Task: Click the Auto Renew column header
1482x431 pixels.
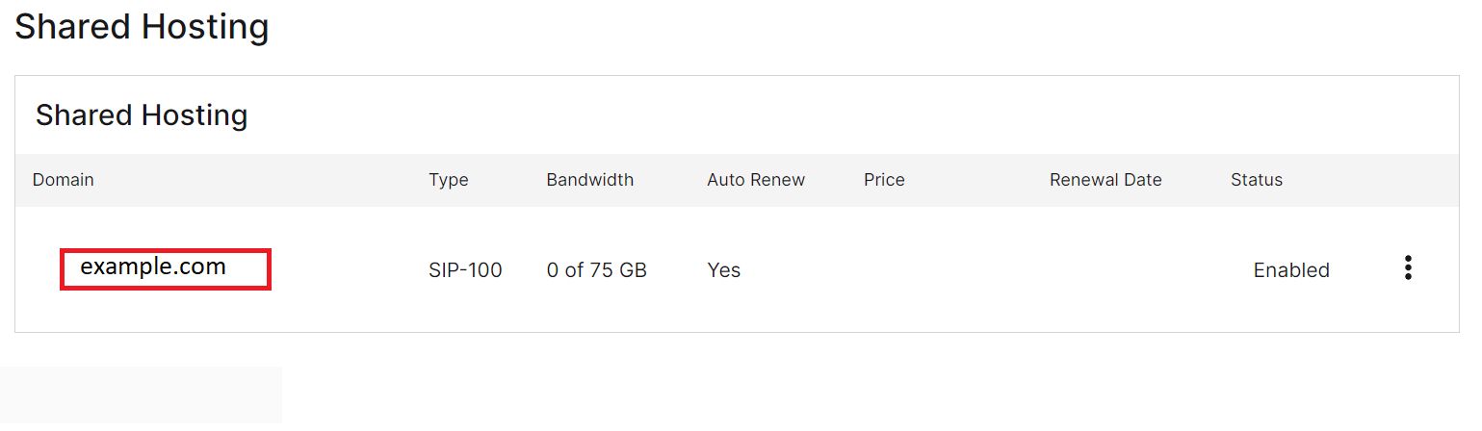Action: click(x=756, y=180)
